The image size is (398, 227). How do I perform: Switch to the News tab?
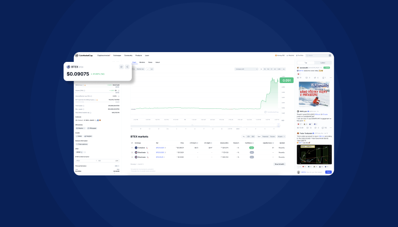[150, 62]
